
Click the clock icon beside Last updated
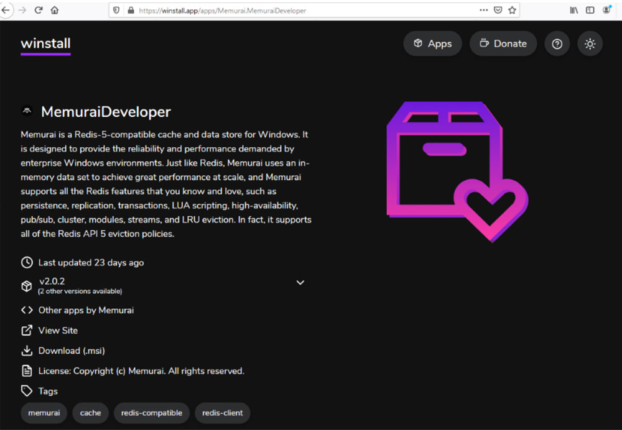(27, 262)
